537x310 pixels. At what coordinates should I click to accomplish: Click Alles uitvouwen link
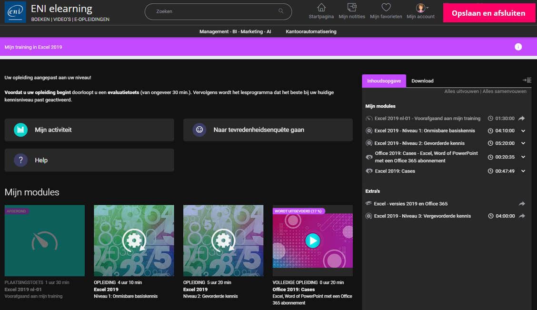pyautogui.click(x=461, y=91)
